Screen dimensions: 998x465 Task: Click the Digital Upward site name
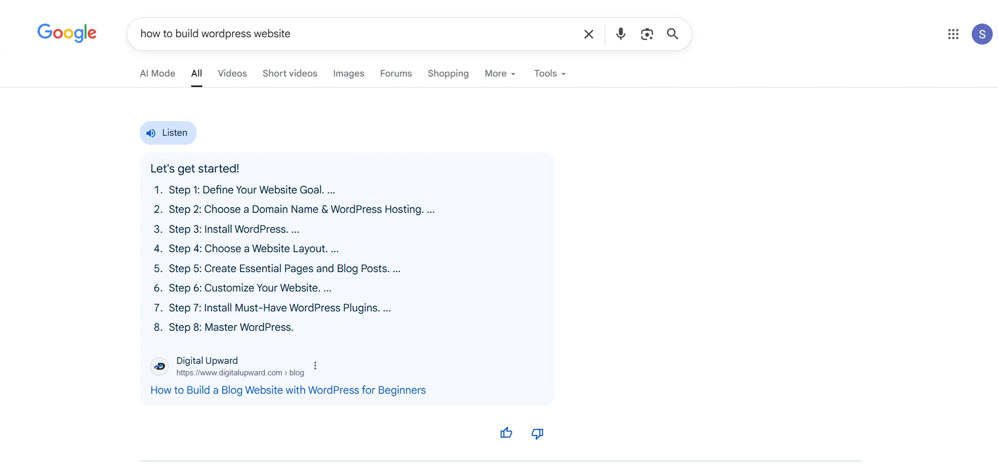(207, 361)
